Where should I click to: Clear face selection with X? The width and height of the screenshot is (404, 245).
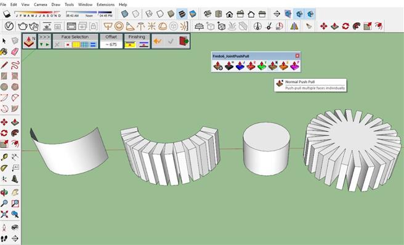57,44
